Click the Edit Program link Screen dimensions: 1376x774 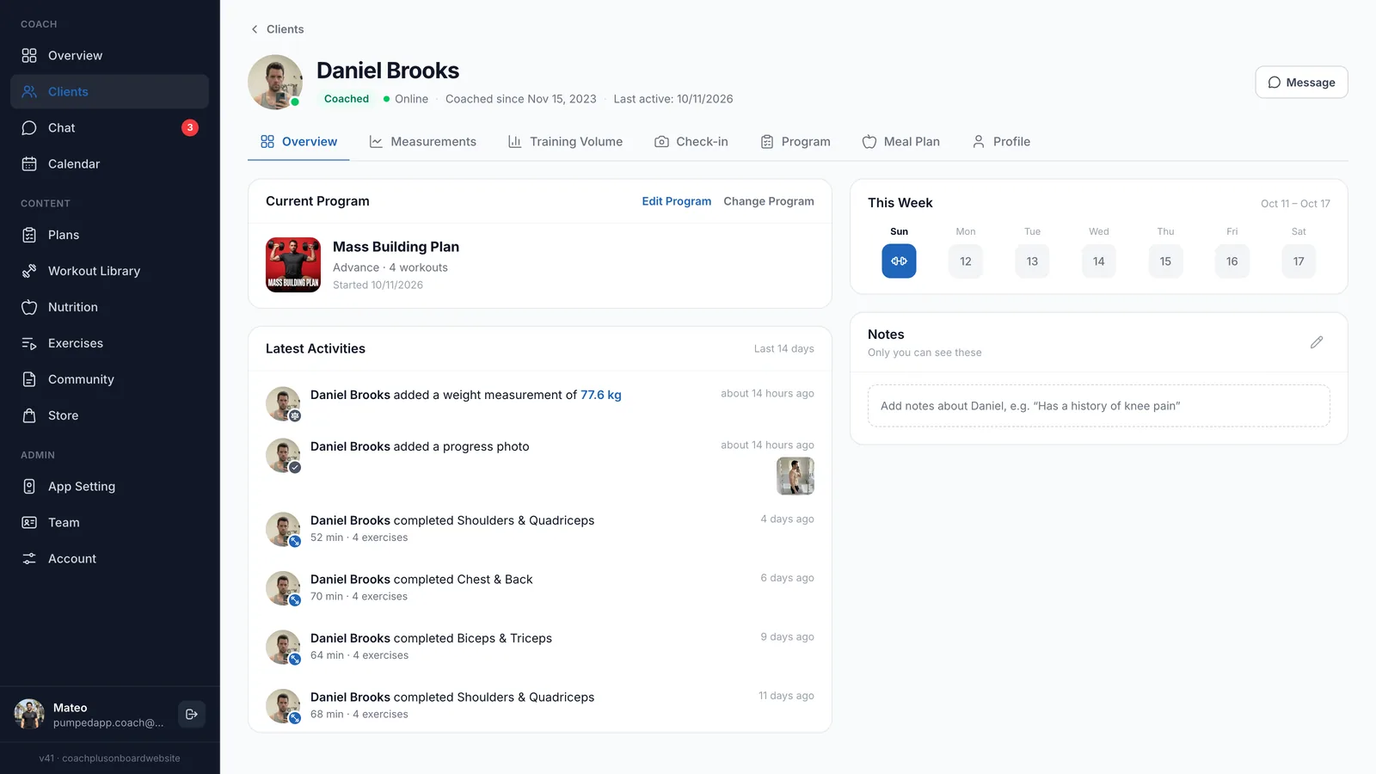click(x=677, y=201)
